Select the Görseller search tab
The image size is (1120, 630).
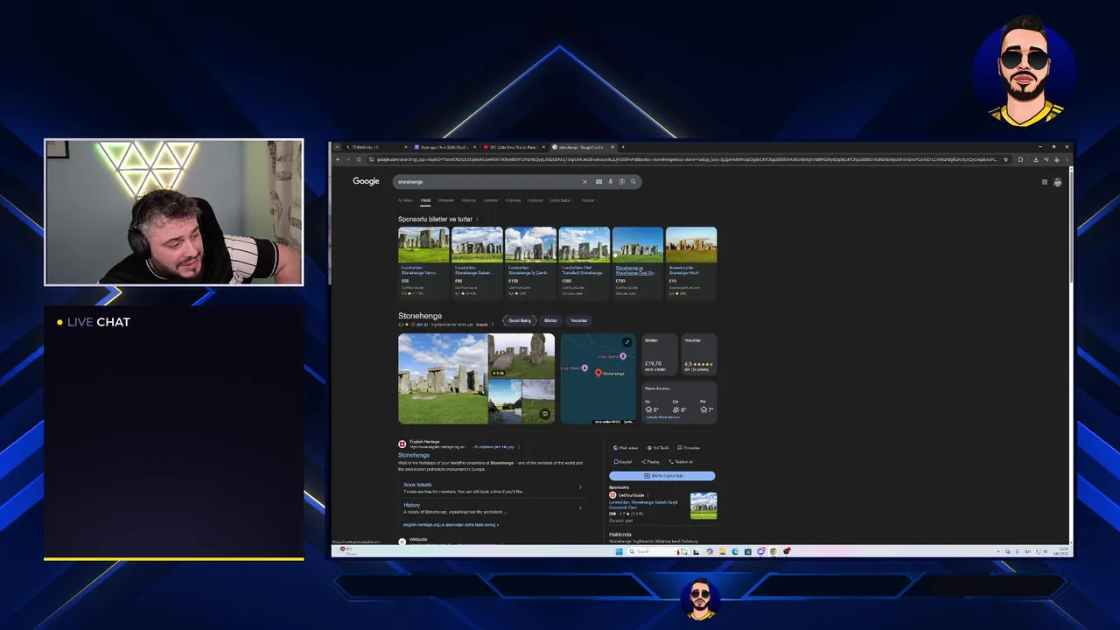[x=446, y=200]
